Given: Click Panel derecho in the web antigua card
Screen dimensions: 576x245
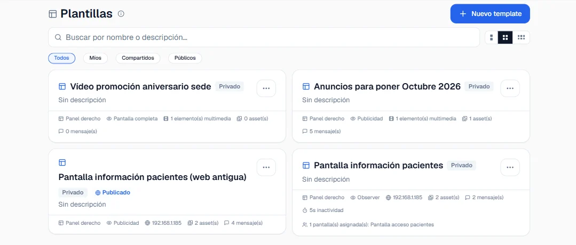Looking at the screenshot, I should pyautogui.click(x=83, y=223).
